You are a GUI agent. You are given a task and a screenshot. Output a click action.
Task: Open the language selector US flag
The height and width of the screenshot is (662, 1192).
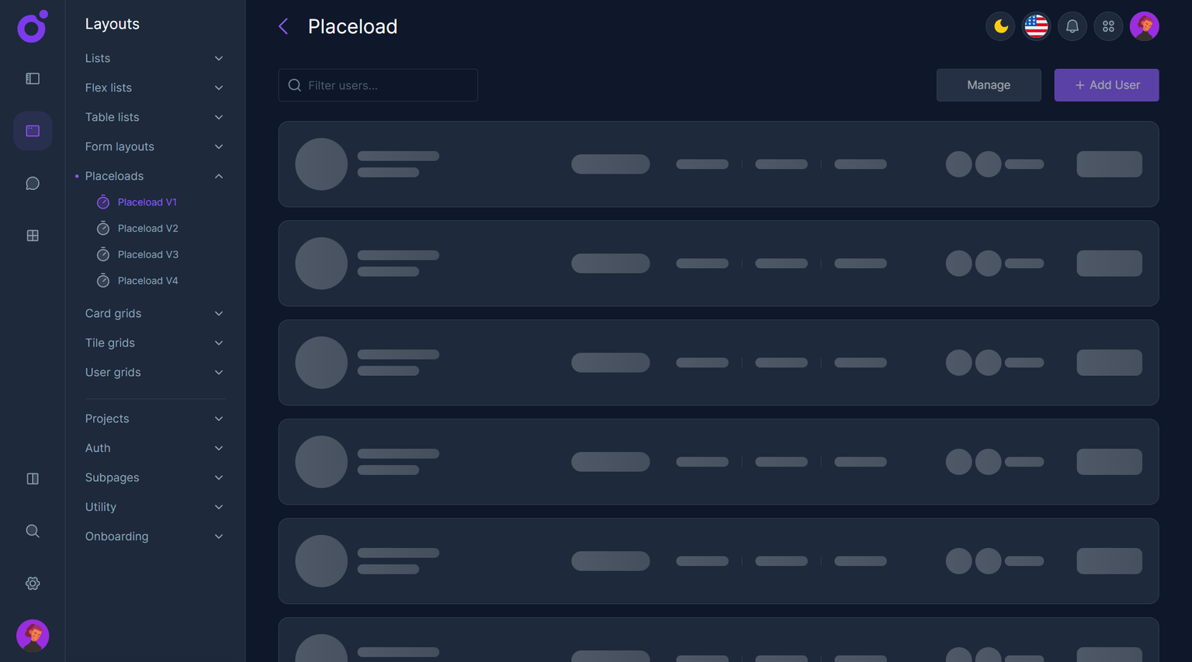point(1036,26)
